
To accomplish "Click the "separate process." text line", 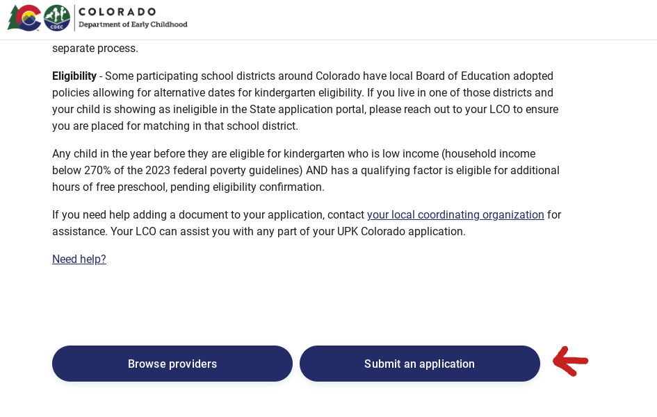I will [x=95, y=49].
